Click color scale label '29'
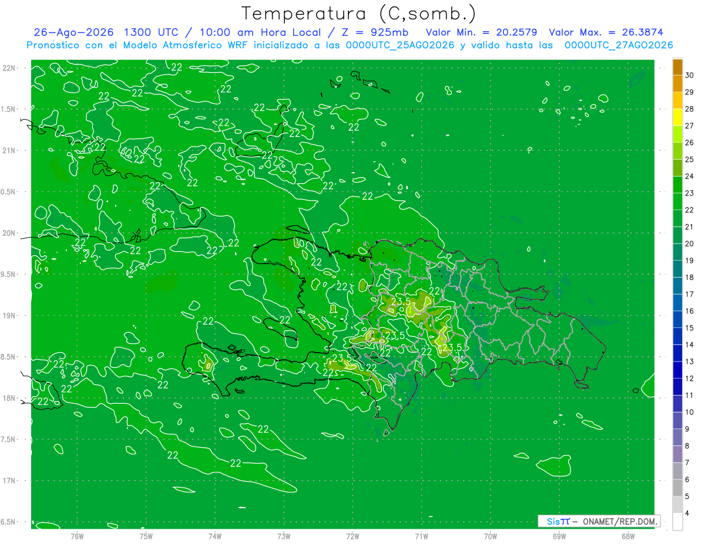This screenshot has width=705, height=544. 690,92
